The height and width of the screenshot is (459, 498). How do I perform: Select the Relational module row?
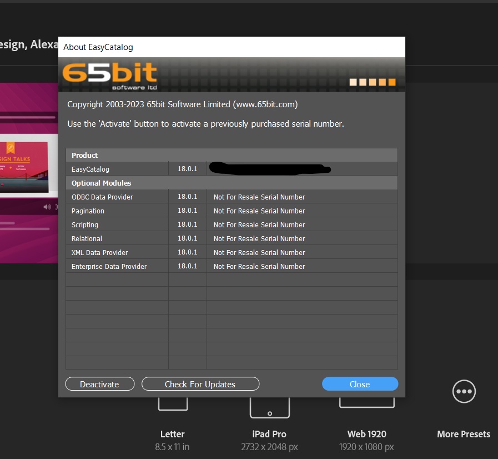tap(117, 238)
